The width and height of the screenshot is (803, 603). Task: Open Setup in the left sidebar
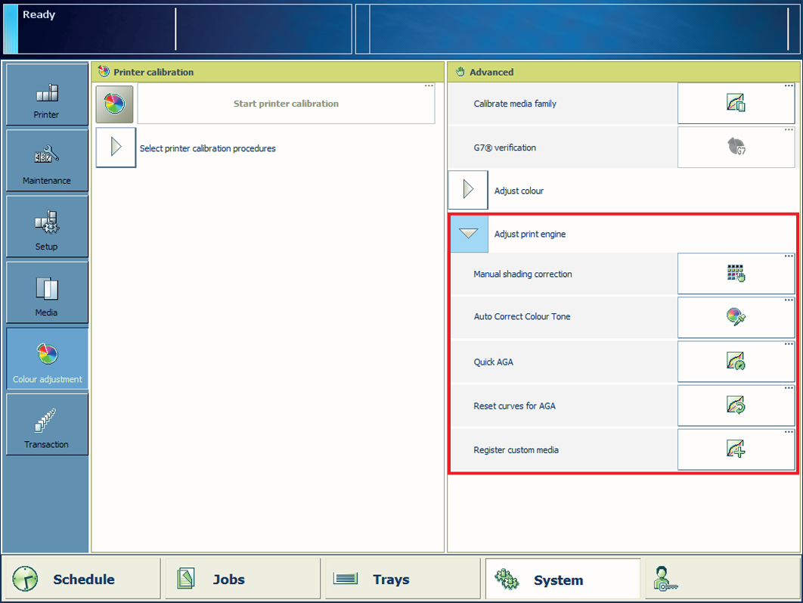[47, 227]
